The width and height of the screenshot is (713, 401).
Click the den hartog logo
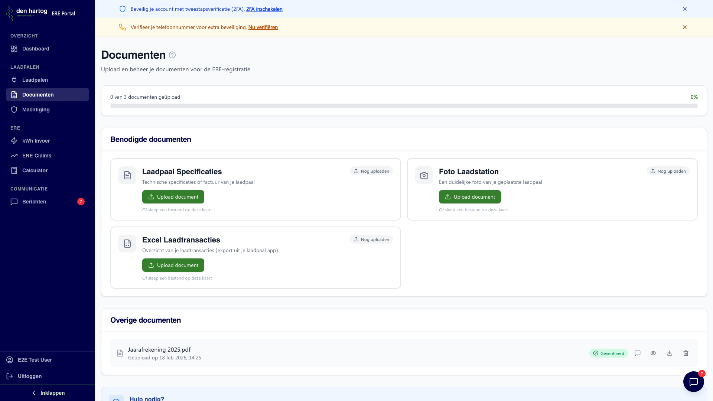point(27,13)
